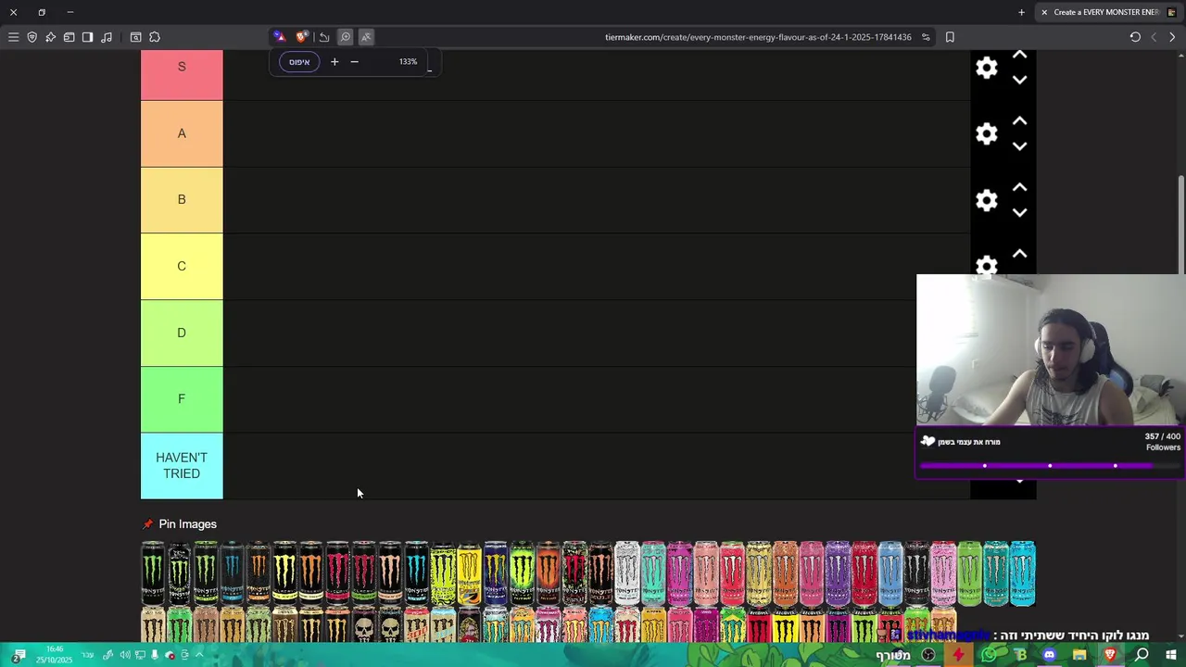
Task: Click the pin icon in the browser toolbar
Action: pos(51,37)
